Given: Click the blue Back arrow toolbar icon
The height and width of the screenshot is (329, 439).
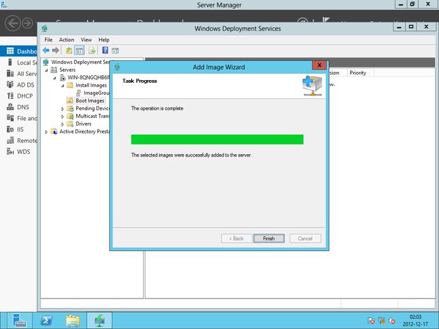Looking at the screenshot, I should tap(46, 50).
